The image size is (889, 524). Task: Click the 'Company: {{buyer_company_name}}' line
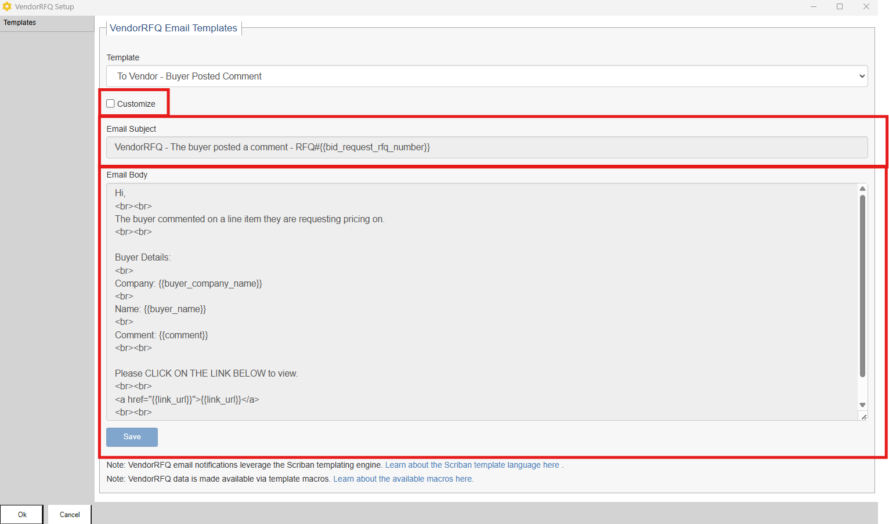(189, 283)
